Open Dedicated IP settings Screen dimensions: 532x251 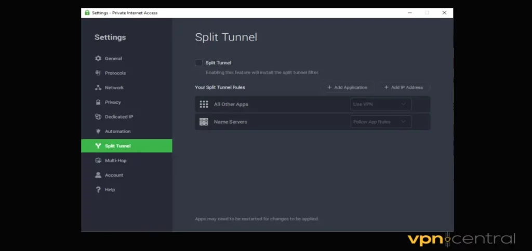coord(127,117)
